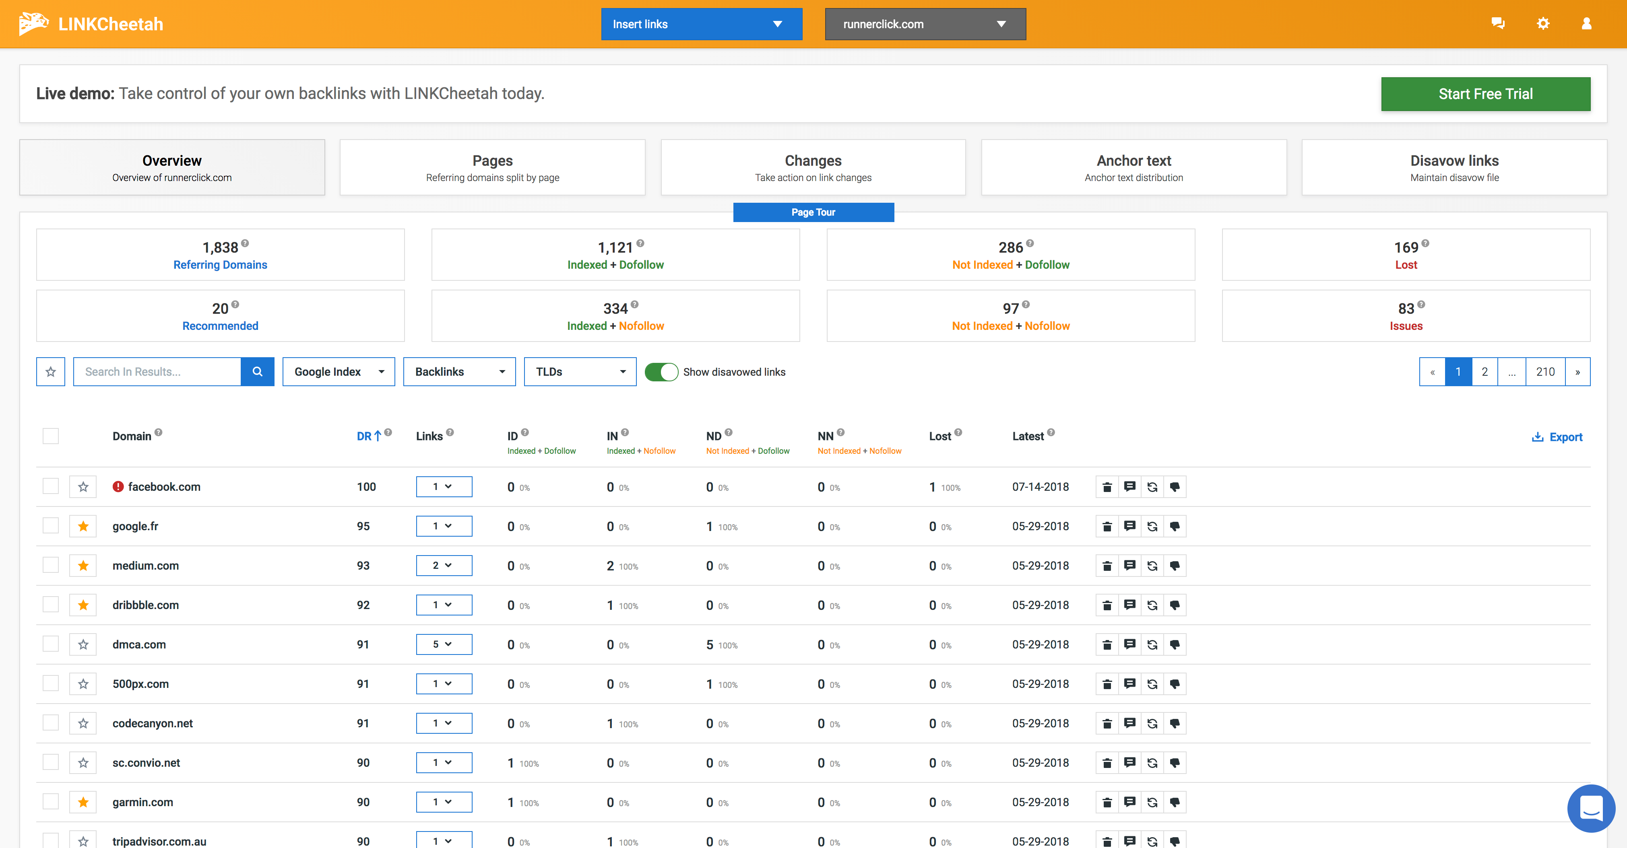
Task: Click the Search In Results field
Action: [x=157, y=371]
